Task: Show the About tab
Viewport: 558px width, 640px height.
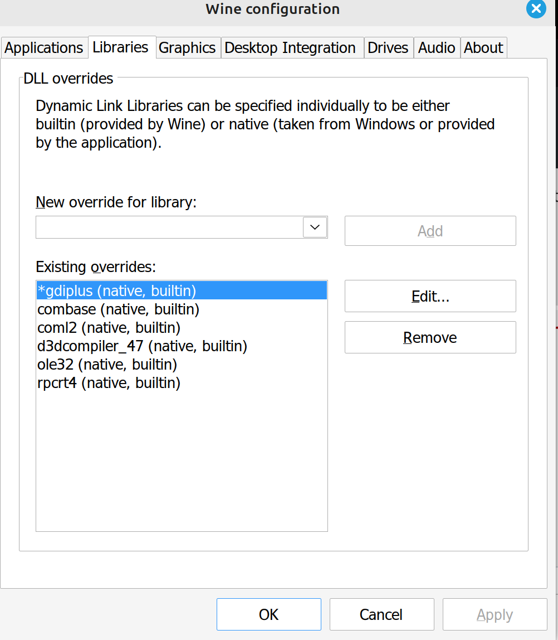Action: click(x=483, y=48)
